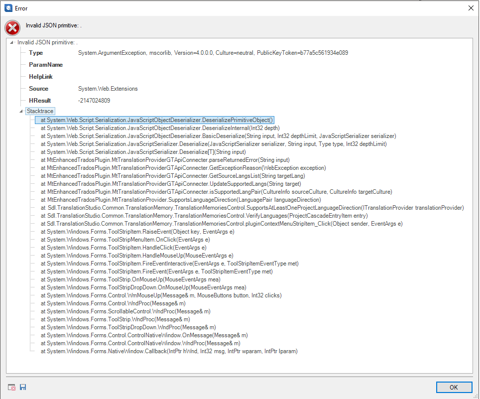Click the window-with-red-X icon at bottom left
This screenshot has height=399, width=480.
[12, 388]
